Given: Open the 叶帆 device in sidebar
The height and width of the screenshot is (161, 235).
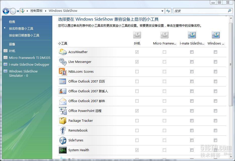Looking at the screenshot, I should point(12,51).
